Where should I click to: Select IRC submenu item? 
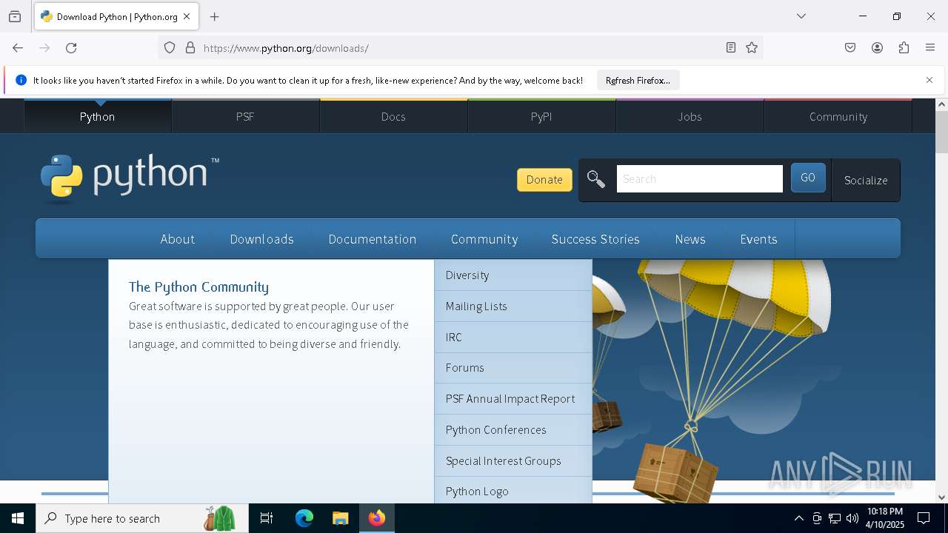(513, 337)
